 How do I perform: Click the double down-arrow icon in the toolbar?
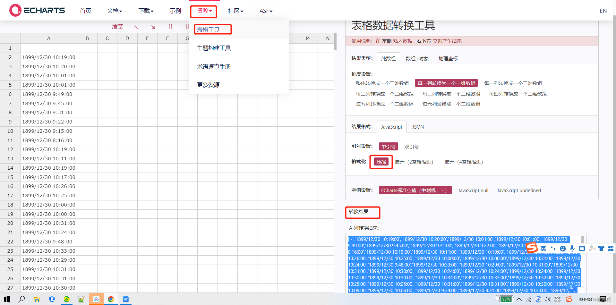click(187, 26)
